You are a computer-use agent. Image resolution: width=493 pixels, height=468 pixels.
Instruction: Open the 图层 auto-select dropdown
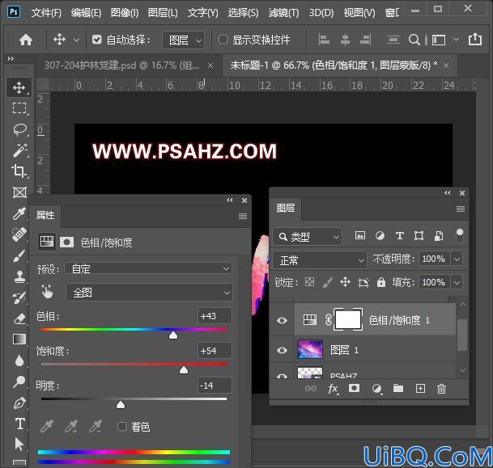tap(183, 40)
